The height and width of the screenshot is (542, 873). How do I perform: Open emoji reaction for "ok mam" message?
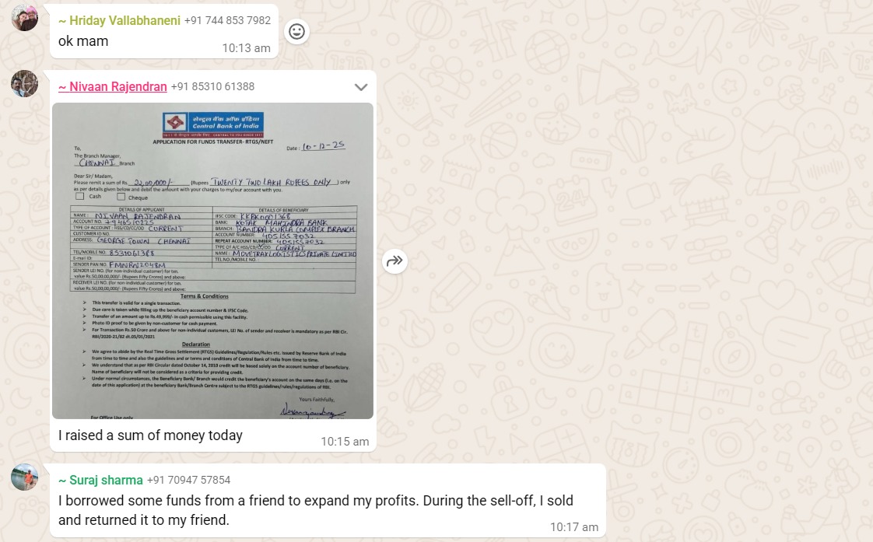296,32
